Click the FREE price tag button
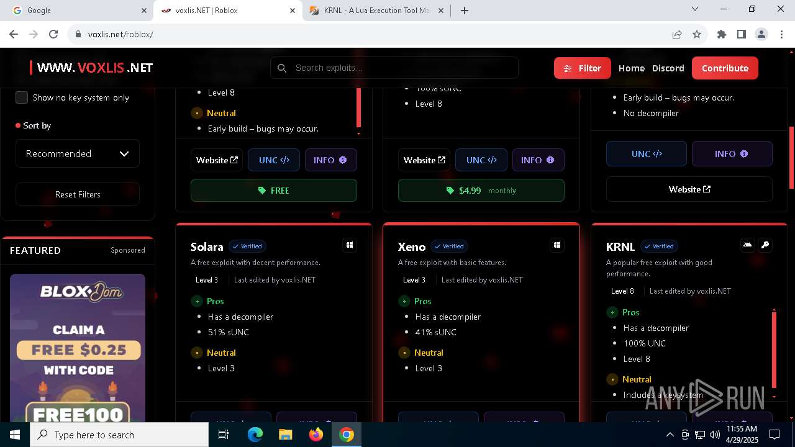Screen dimensions: 795x447 pyautogui.click(x=274, y=191)
